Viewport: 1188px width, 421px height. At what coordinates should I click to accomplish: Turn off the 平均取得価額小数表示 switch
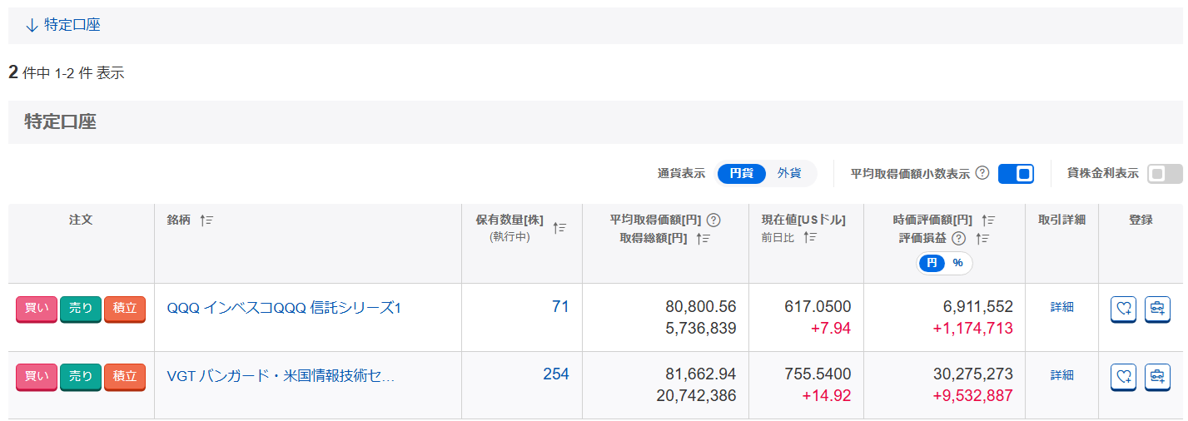click(1016, 173)
